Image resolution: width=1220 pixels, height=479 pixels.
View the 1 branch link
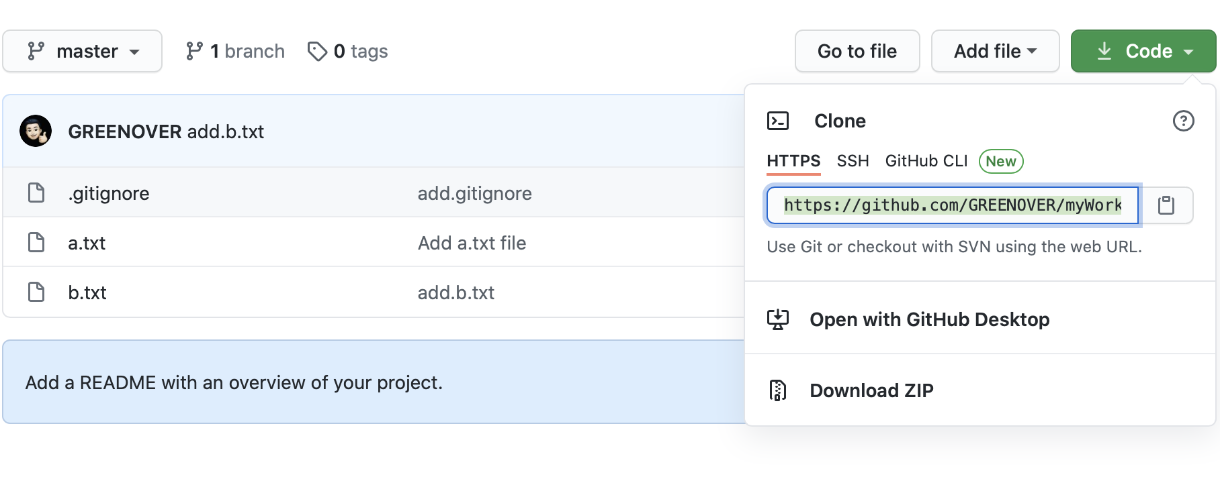(235, 51)
